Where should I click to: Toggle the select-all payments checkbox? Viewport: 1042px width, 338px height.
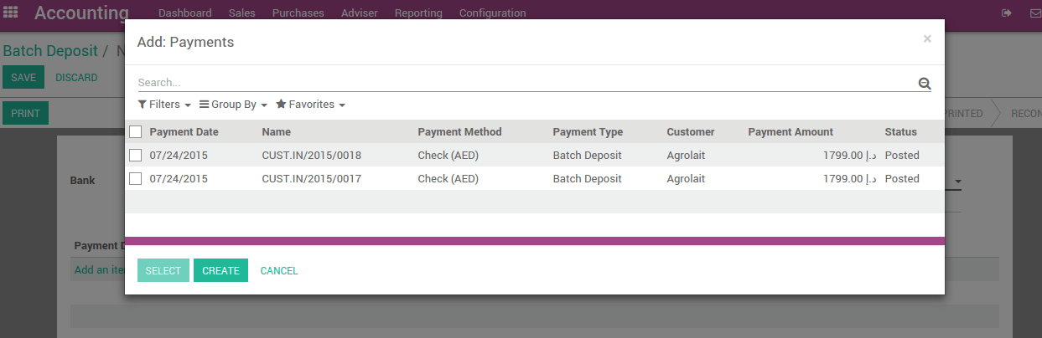[136, 131]
